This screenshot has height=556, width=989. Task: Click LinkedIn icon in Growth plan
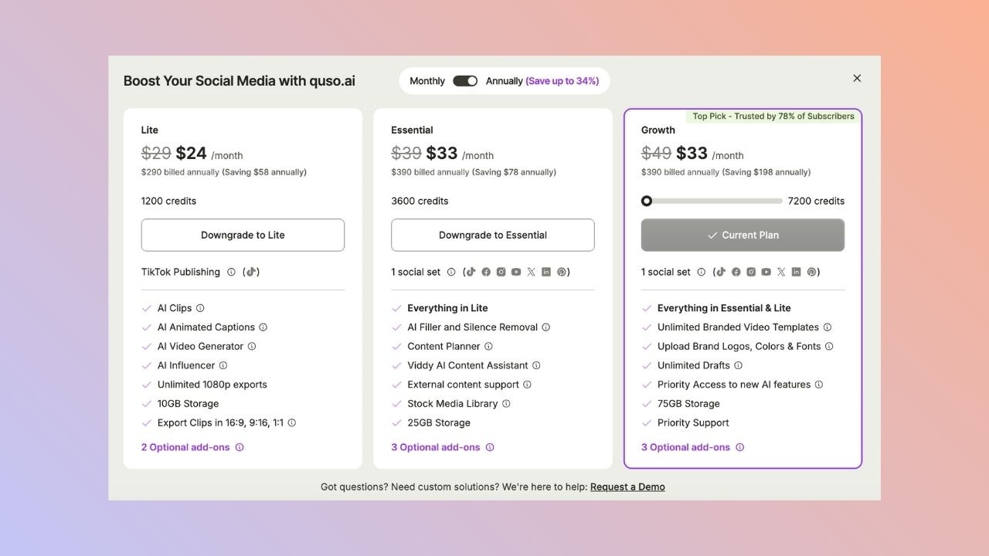click(x=797, y=272)
